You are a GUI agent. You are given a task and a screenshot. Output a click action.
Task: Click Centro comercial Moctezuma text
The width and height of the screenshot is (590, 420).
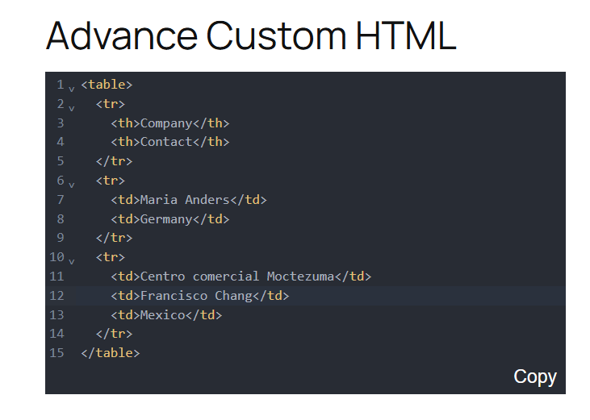tap(237, 277)
